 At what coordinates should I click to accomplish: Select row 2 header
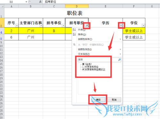coord(2,23)
